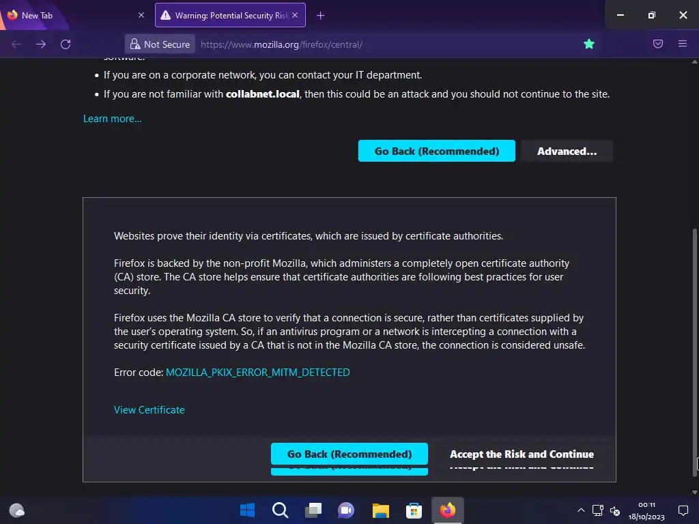
Task: Open the MOZILLA_PKIX_ERROR_MITM_DETECTED error code link
Action: pos(257,372)
